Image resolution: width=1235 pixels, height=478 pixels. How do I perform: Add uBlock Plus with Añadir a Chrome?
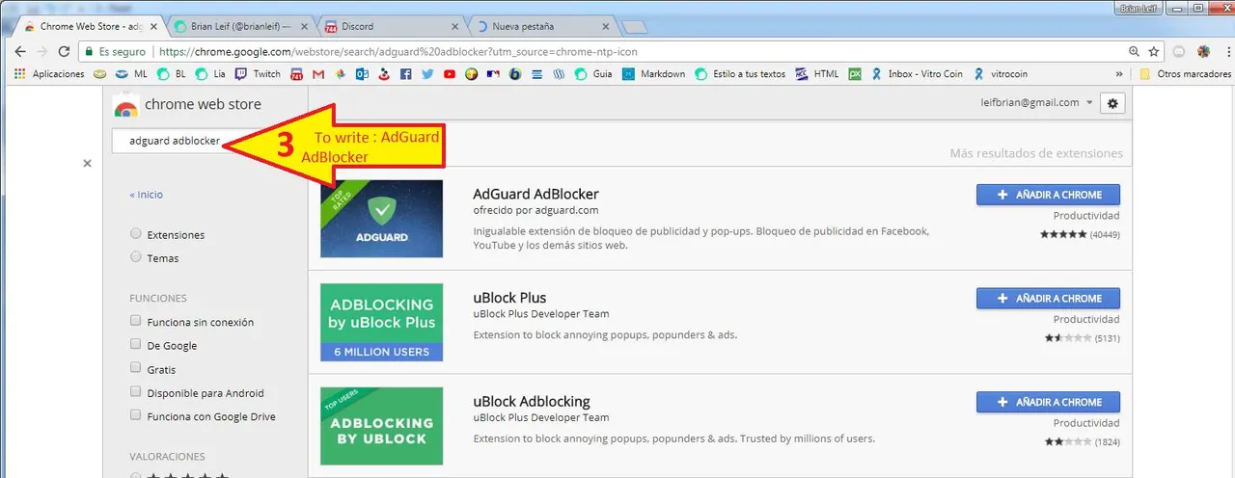click(1048, 299)
